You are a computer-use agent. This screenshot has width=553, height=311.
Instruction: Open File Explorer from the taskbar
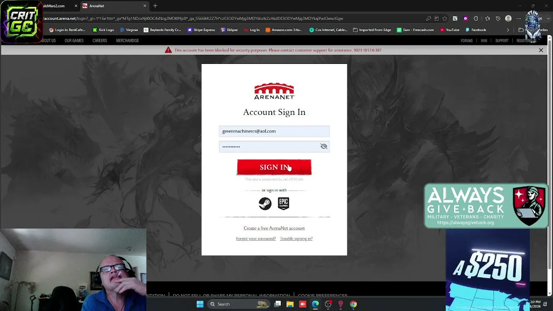click(x=290, y=304)
